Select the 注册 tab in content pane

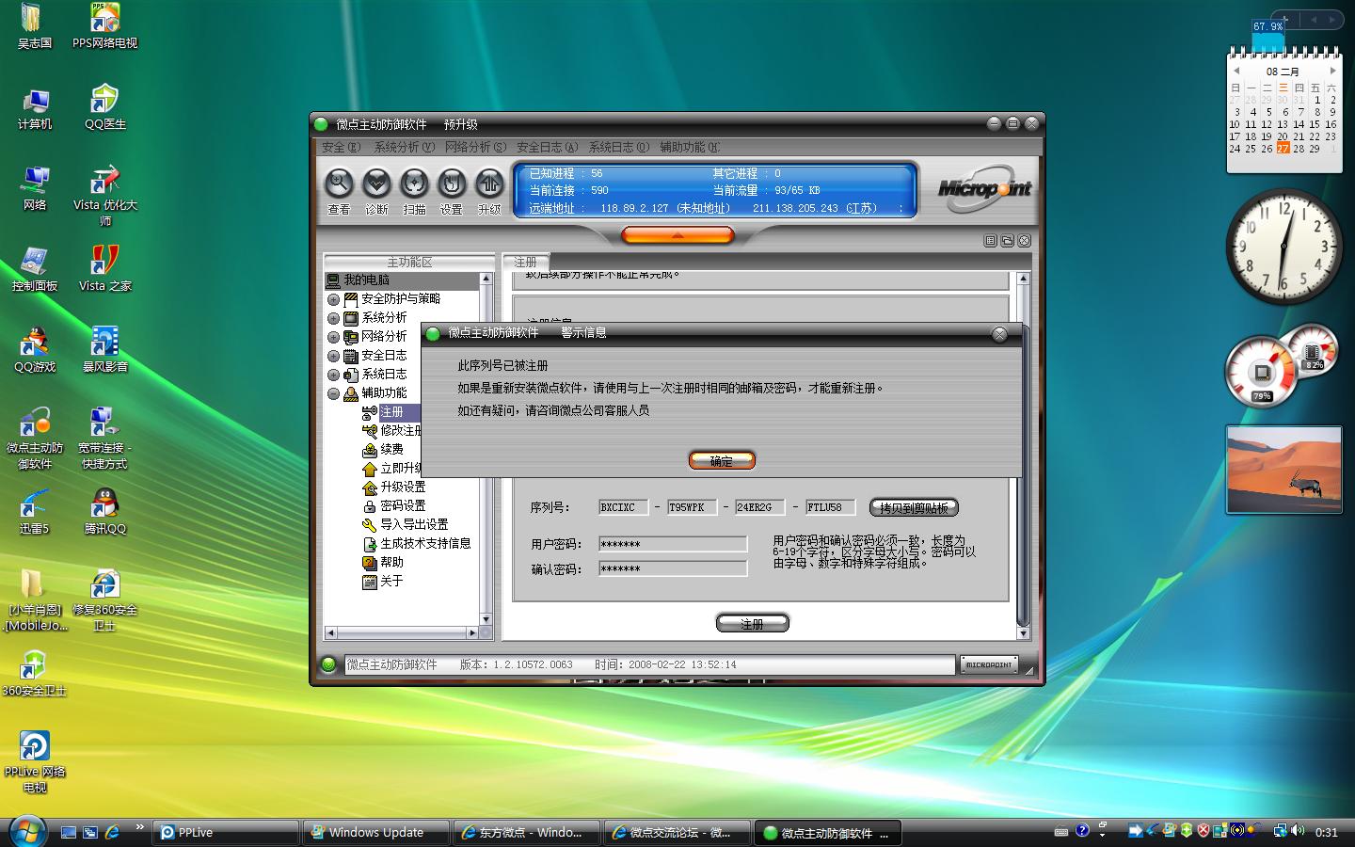click(526, 262)
